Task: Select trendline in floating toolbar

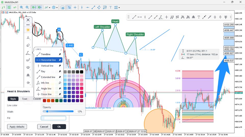Action: (134, 17)
